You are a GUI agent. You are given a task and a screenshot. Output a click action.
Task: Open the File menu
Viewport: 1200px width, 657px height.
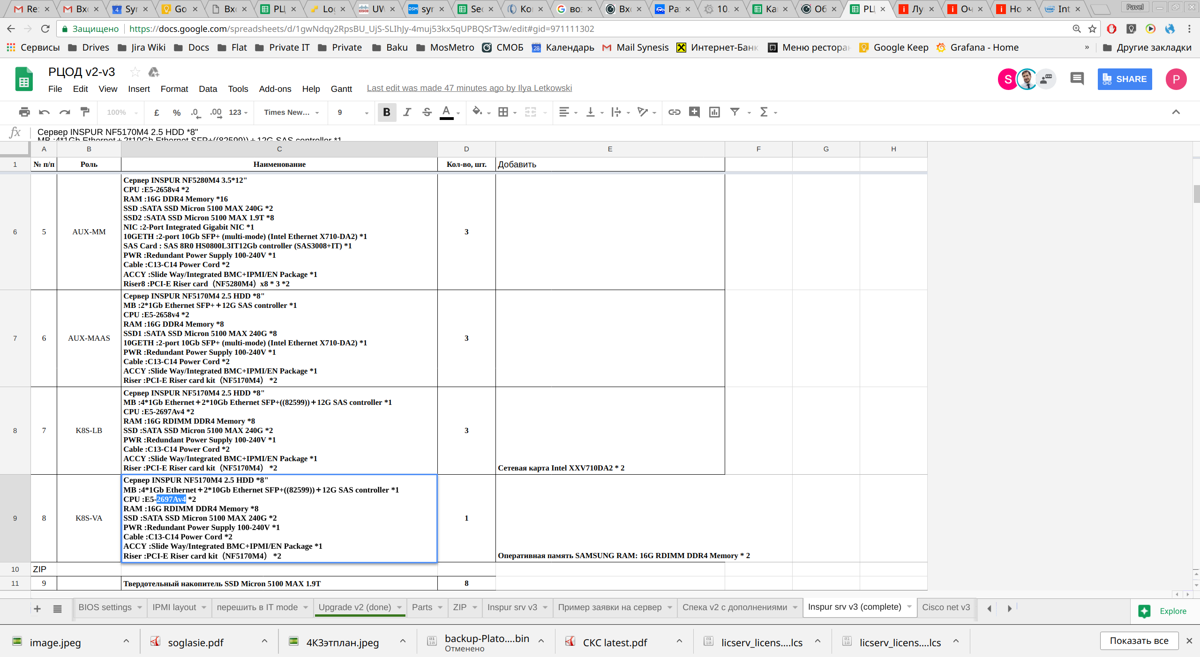pyautogui.click(x=55, y=89)
